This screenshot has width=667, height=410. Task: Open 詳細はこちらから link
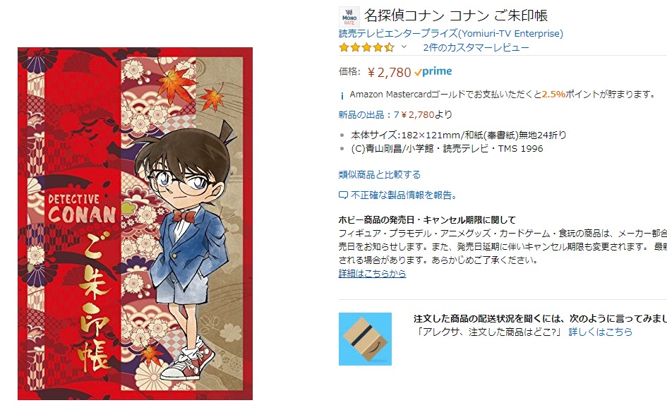(x=372, y=274)
